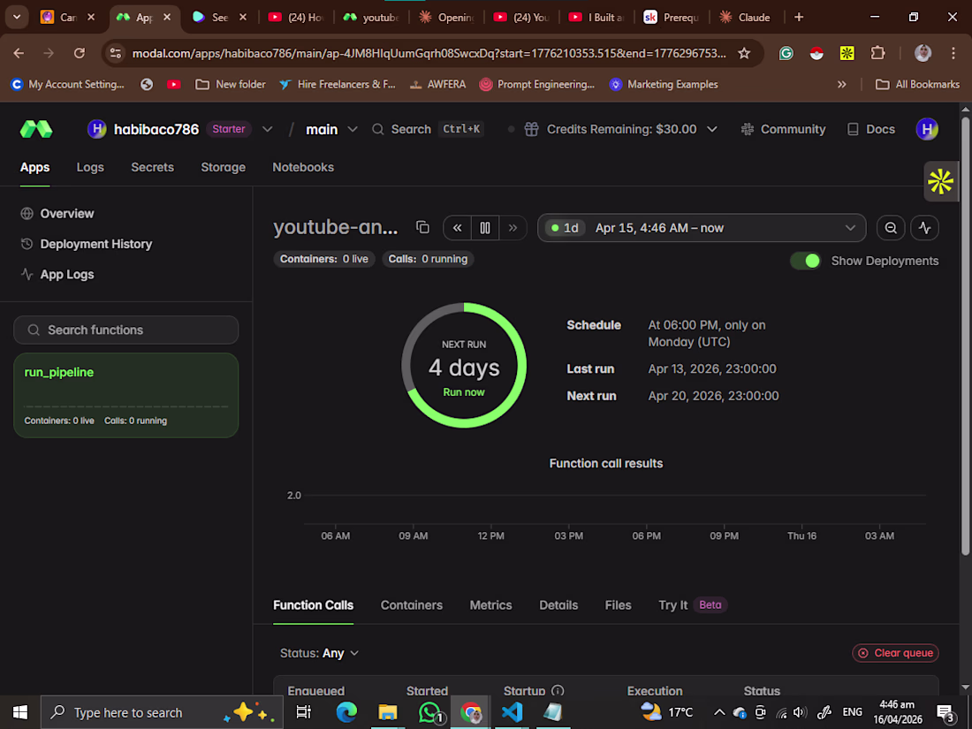The image size is (972, 729).
Task: Expand the habibaco786 workspace dropdown
Action: pos(267,129)
